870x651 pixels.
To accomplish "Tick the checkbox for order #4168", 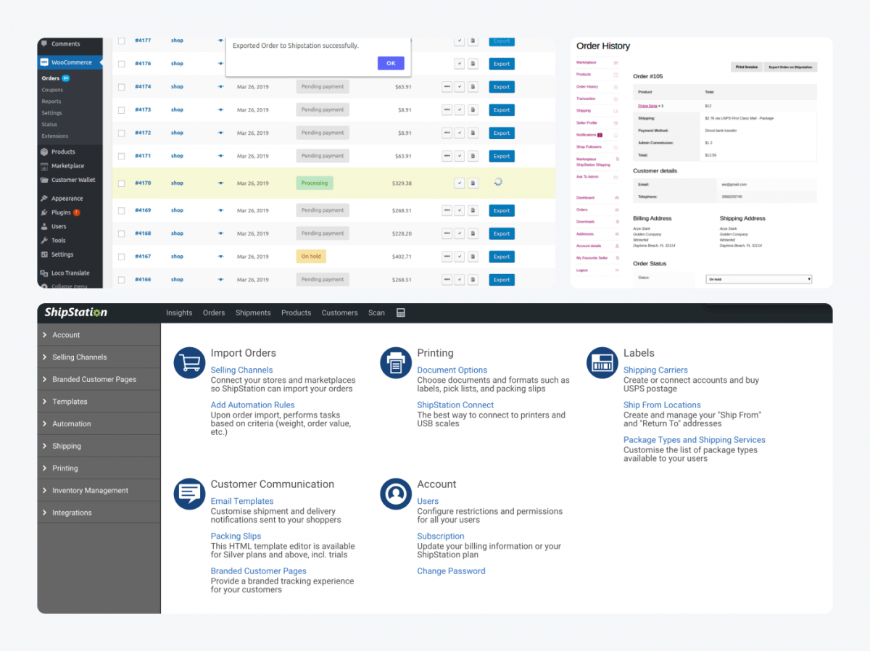I will [x=121, y=233].
